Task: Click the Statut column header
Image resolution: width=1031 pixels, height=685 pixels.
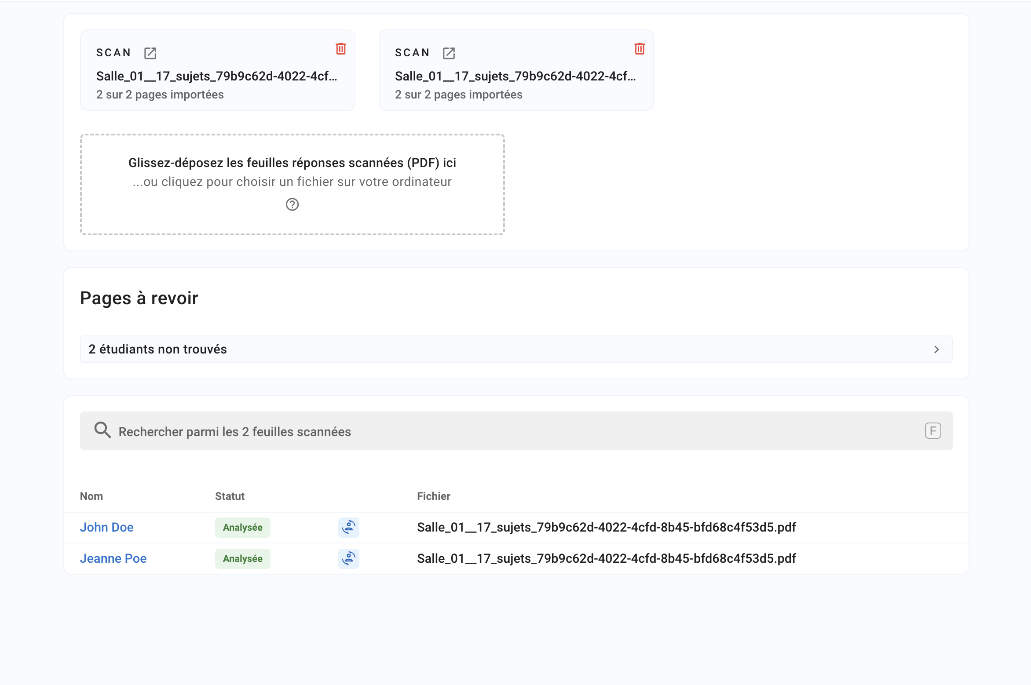Action: (x=230, y=496)
